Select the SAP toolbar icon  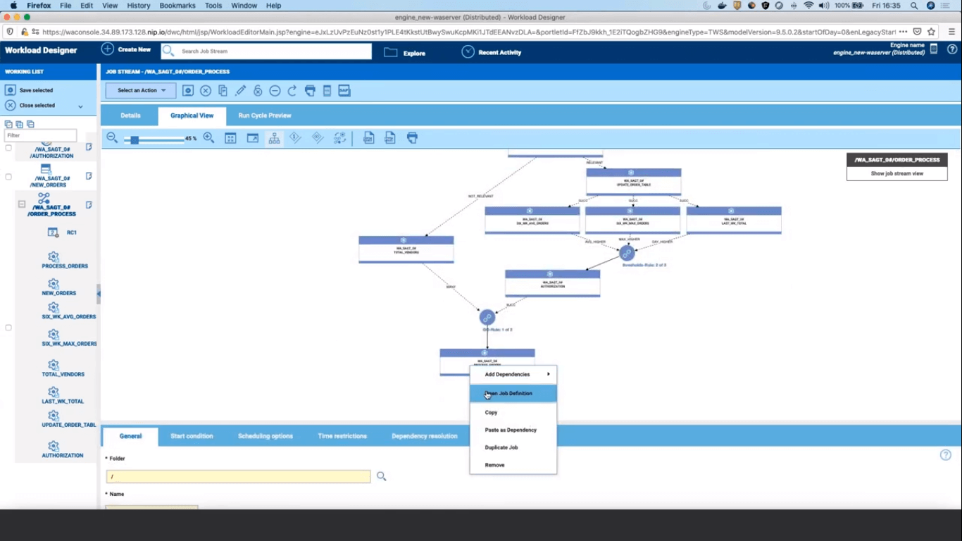(x=344, y=90)
